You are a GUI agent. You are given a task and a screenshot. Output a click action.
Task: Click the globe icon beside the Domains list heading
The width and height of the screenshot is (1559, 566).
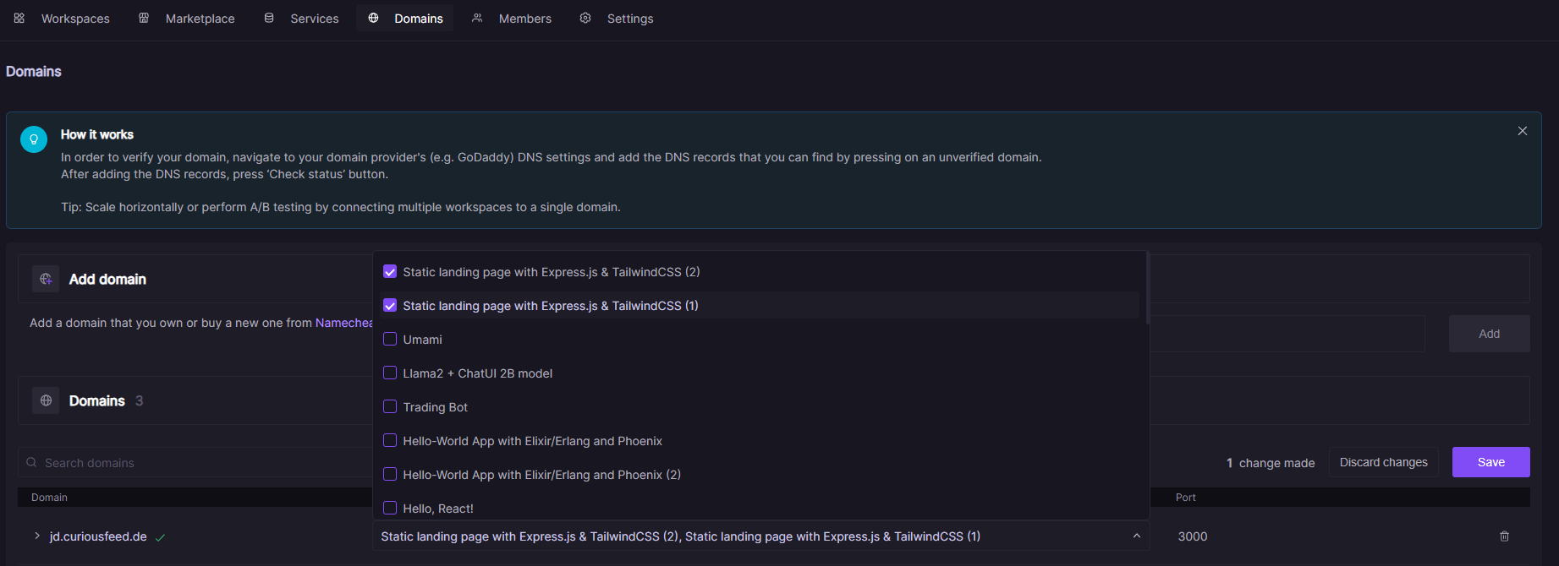point(46,400)
